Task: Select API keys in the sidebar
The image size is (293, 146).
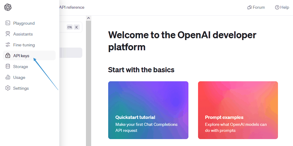Action: [x=29, y=55]
